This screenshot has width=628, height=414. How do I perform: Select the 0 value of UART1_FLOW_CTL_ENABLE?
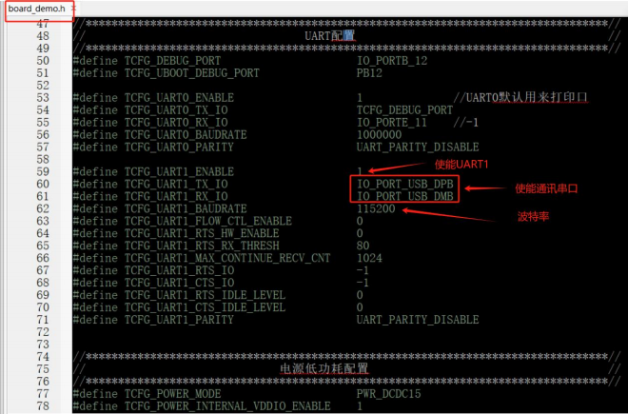coord(360,221)
